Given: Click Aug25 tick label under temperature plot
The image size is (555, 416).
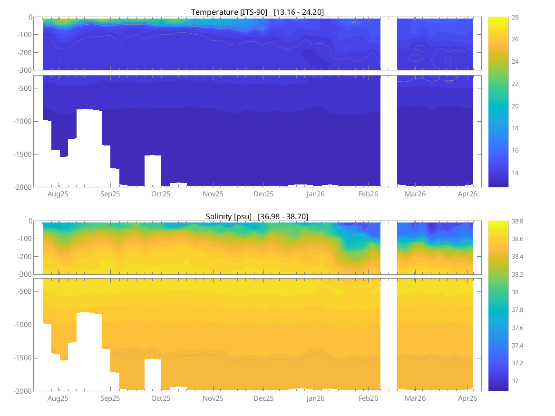Looking at the screenshot, I should pos(58,194).
